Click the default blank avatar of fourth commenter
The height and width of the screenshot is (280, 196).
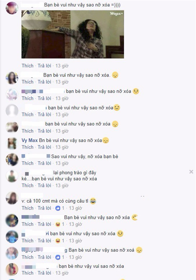coord(12,111)
